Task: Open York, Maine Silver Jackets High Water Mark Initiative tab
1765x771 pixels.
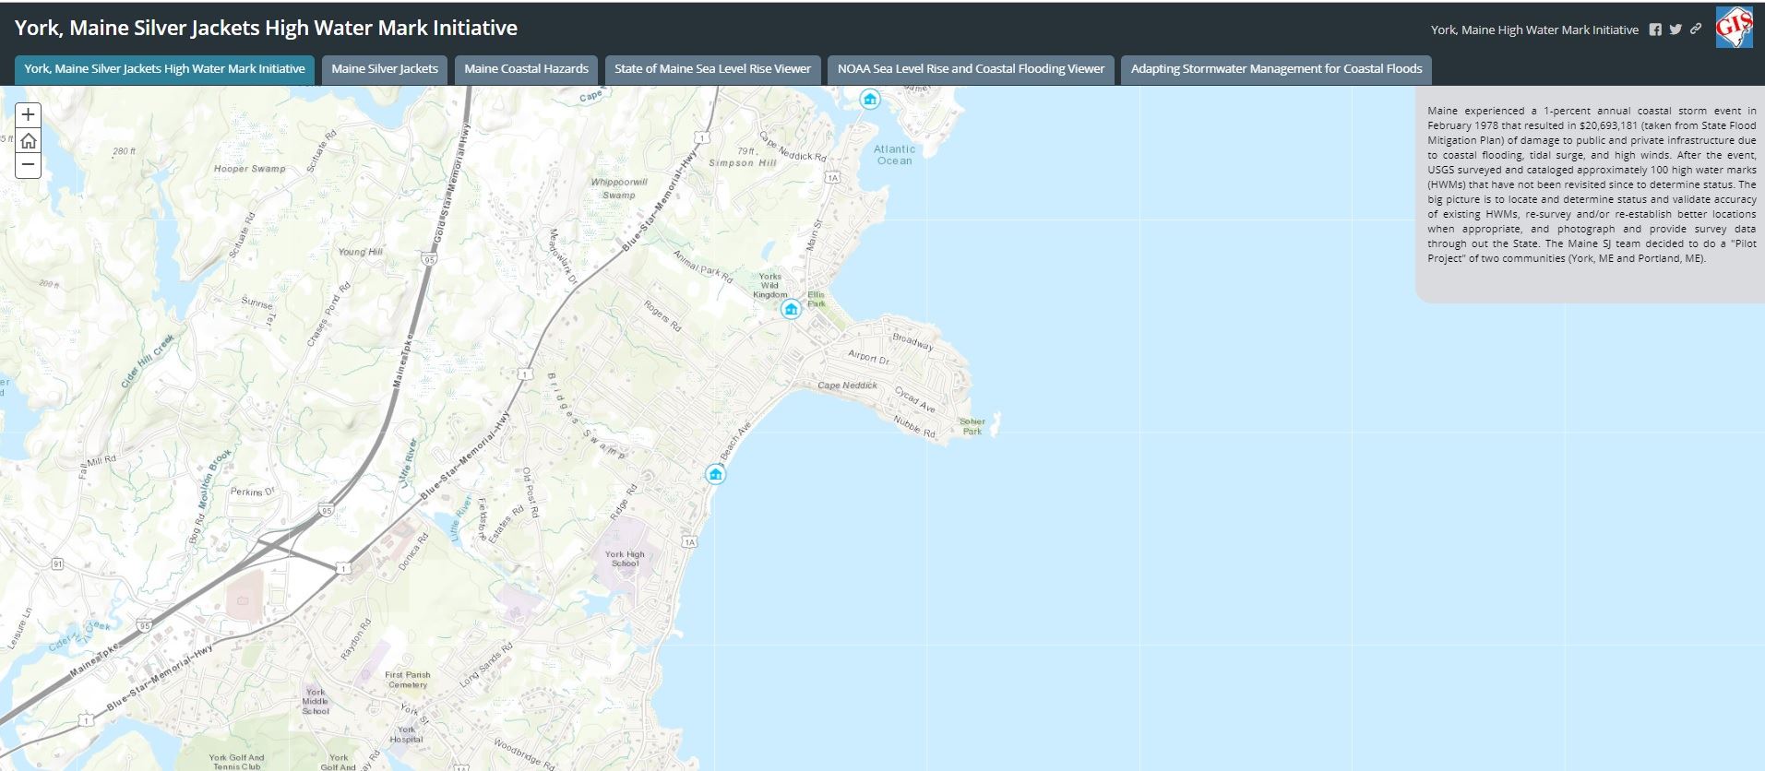Action: tap(164, 69)
